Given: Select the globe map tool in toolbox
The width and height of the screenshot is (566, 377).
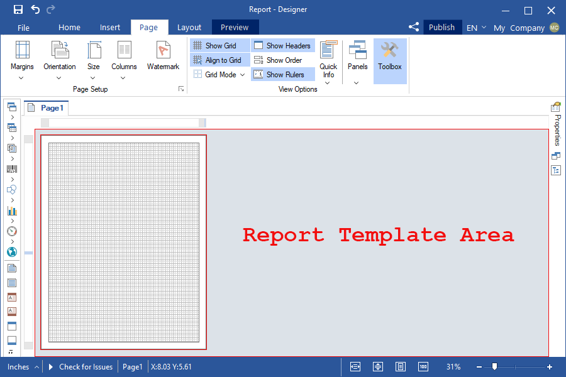Looking at the screenshot, I should [x=12, y=252].
